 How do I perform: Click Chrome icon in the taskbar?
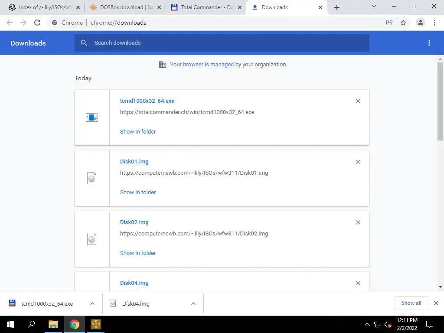coord(75,324)
